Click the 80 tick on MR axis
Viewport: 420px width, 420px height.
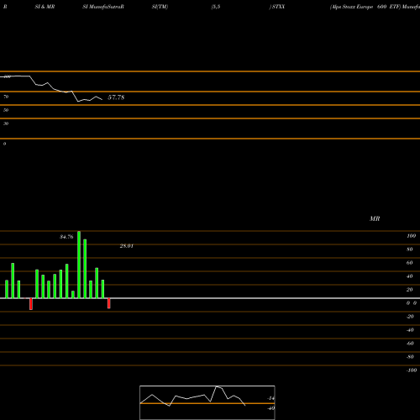pyautogui.click(x=410, y=249)
